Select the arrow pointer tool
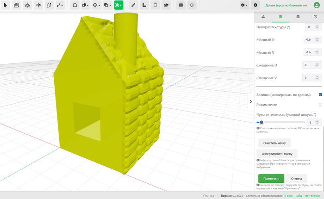324x199 pixels. pos(6,5)
